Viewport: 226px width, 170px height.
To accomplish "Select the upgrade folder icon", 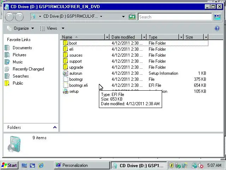I will pos(65,67).
